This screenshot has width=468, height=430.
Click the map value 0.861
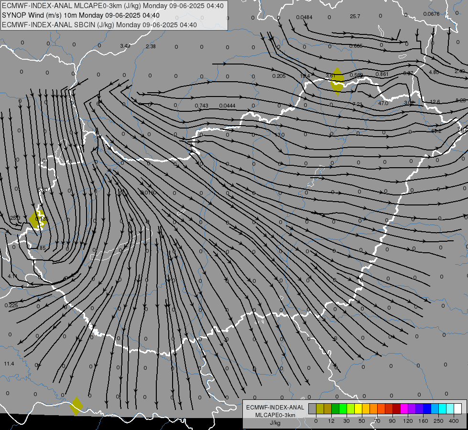tap(382, 74)
